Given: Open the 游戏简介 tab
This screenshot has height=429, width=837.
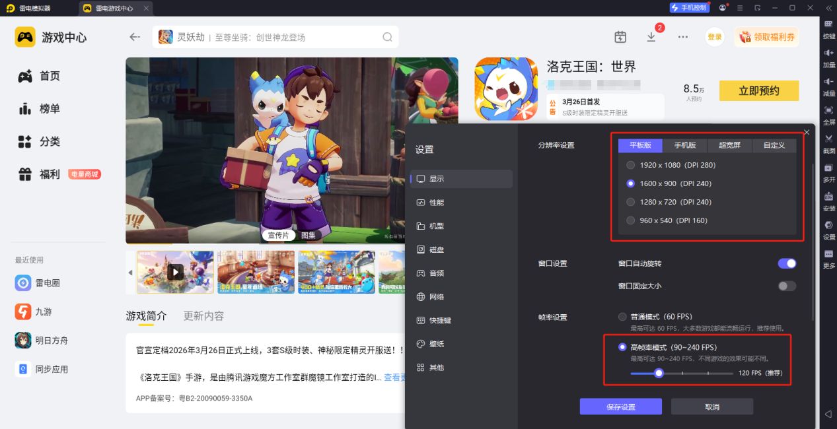Looking at the screenshot, I should pos(146,315).
